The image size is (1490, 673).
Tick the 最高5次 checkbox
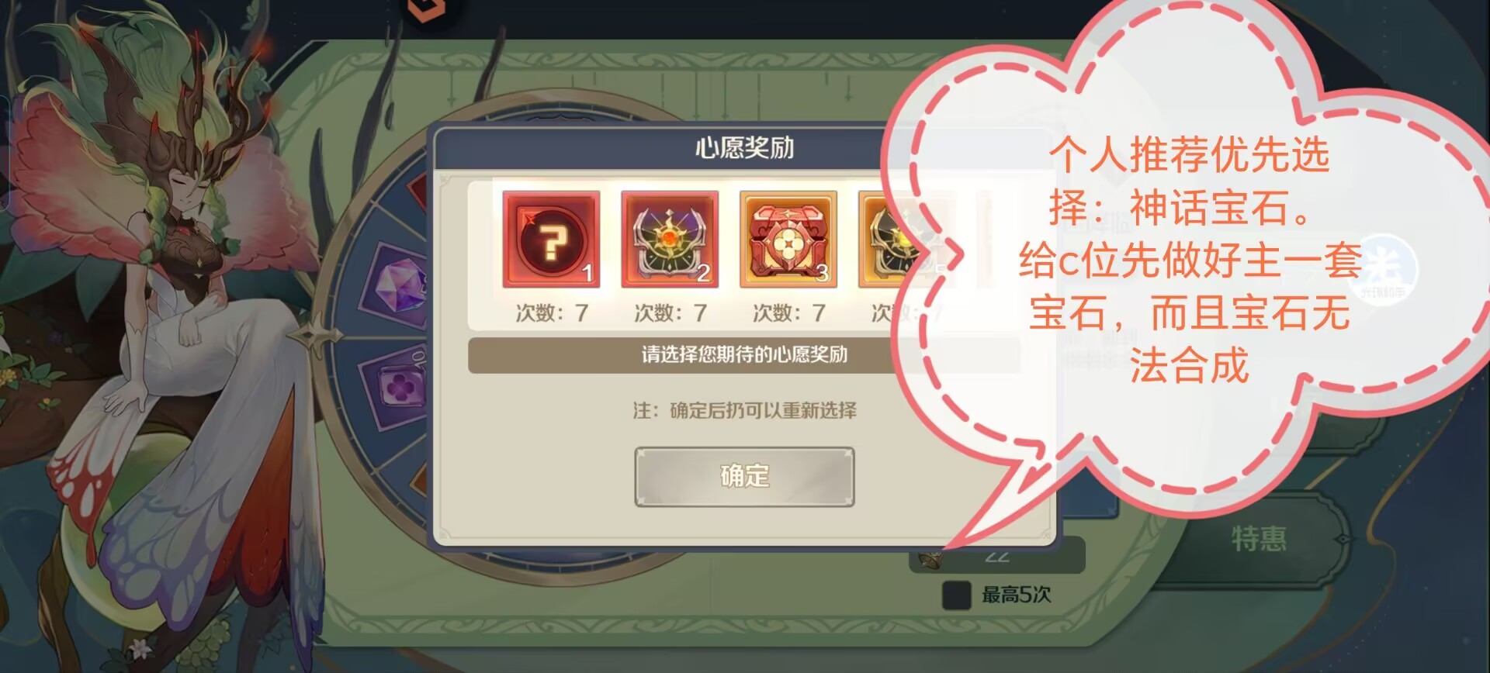click(x=956, y=595)
